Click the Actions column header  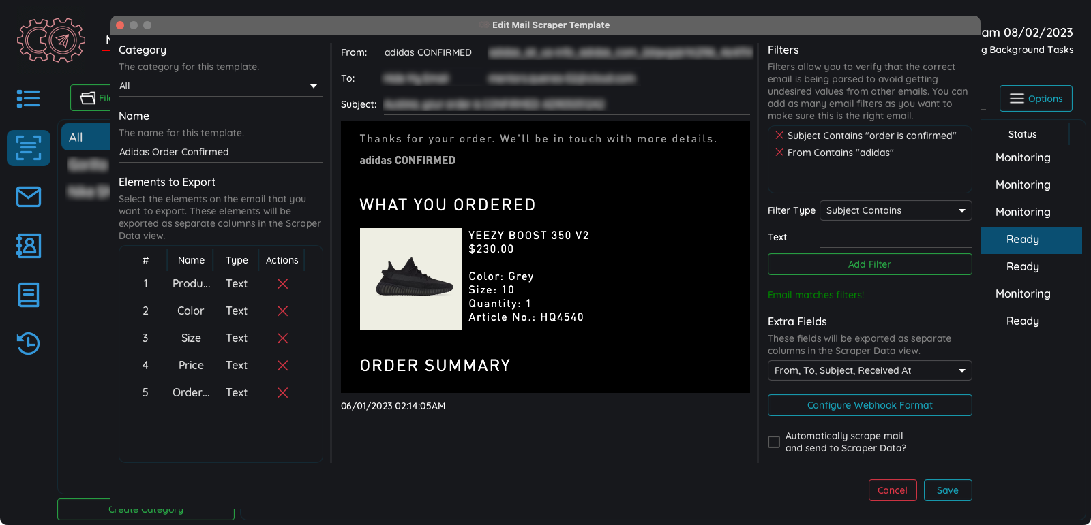[x=282, y=260]
